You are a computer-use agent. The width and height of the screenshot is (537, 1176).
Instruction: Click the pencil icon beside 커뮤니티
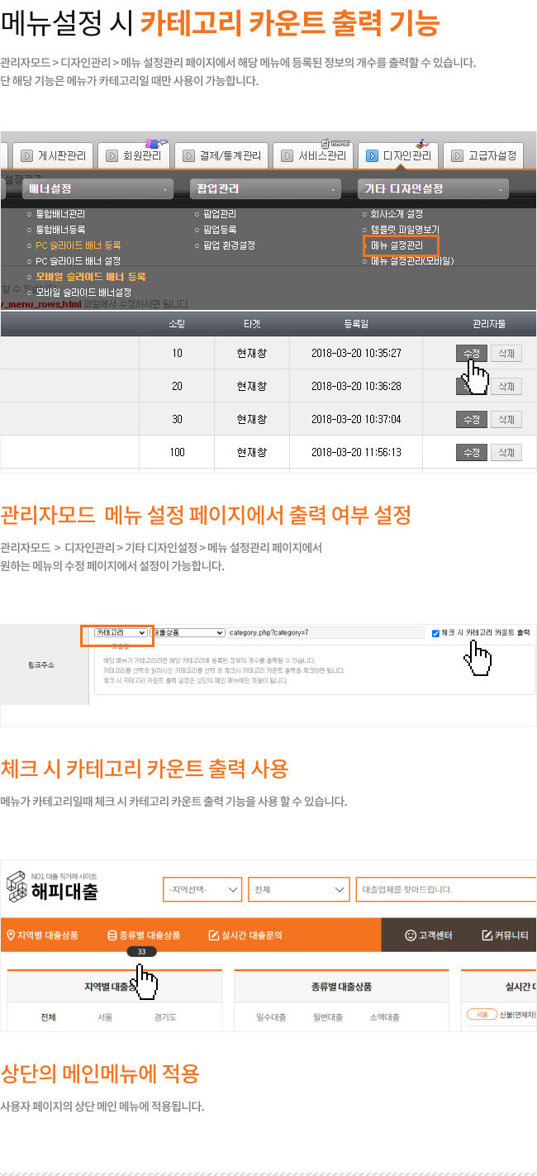(487, 936)
